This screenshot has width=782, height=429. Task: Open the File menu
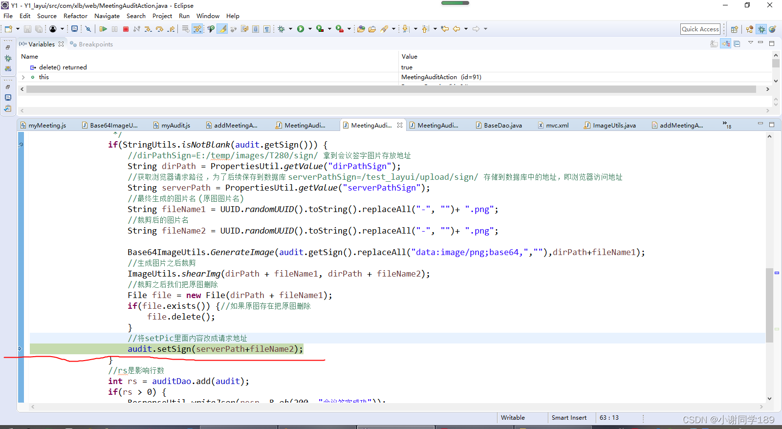point(8,16)
